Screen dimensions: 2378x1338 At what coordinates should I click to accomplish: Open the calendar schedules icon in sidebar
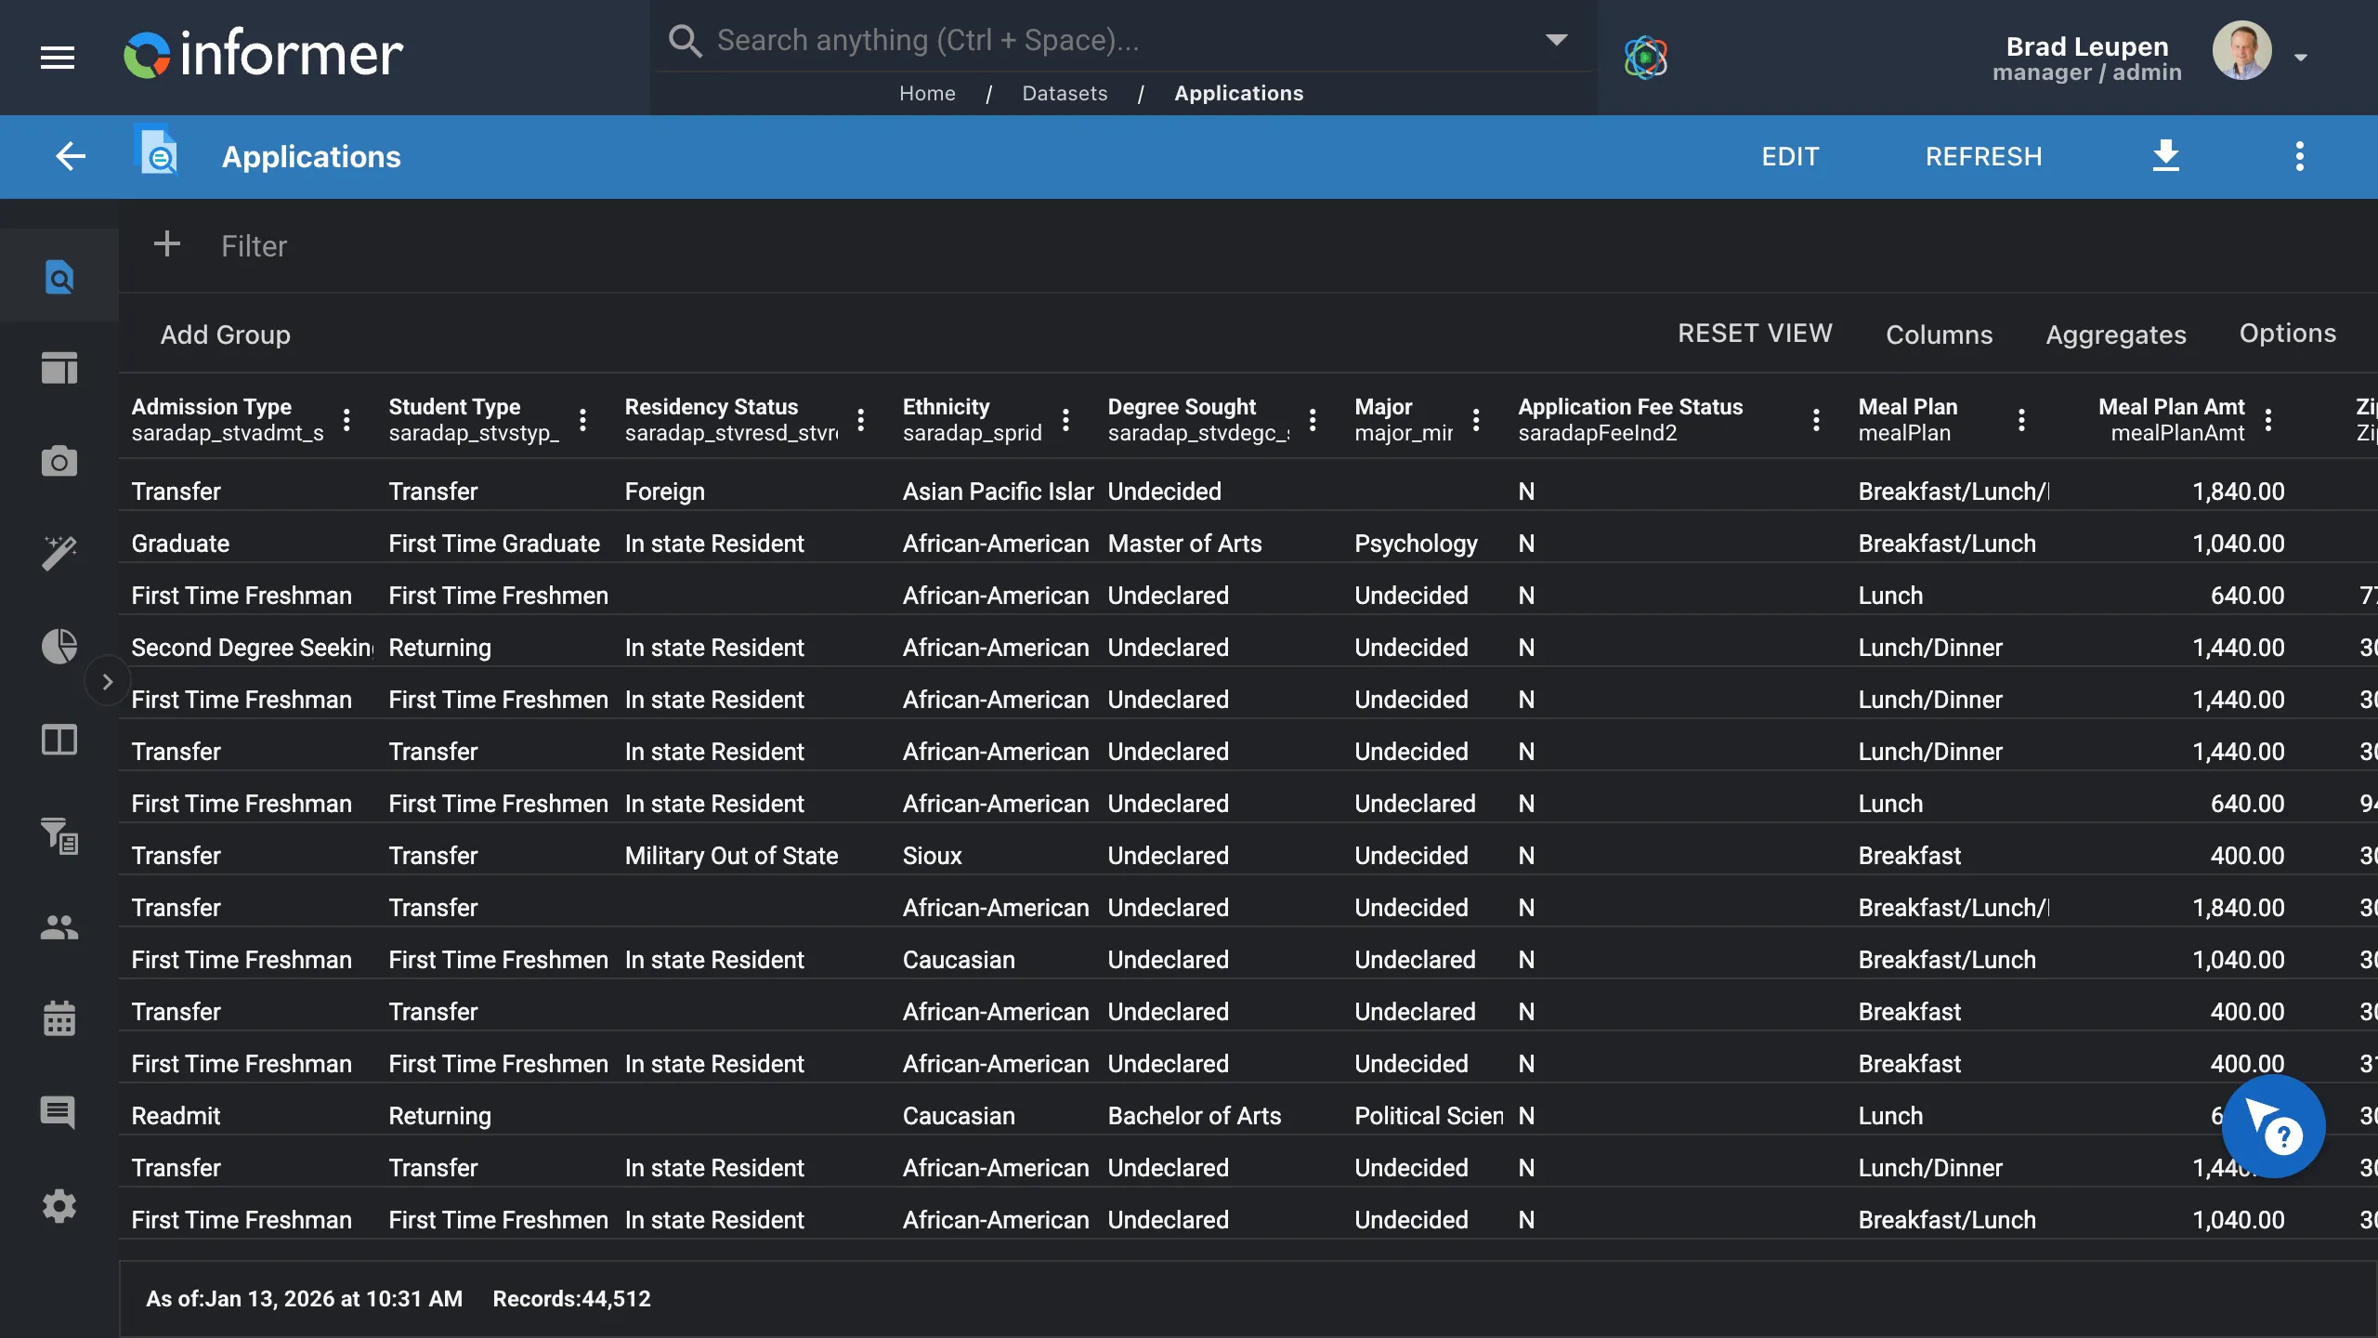(x=59, y=1018)
